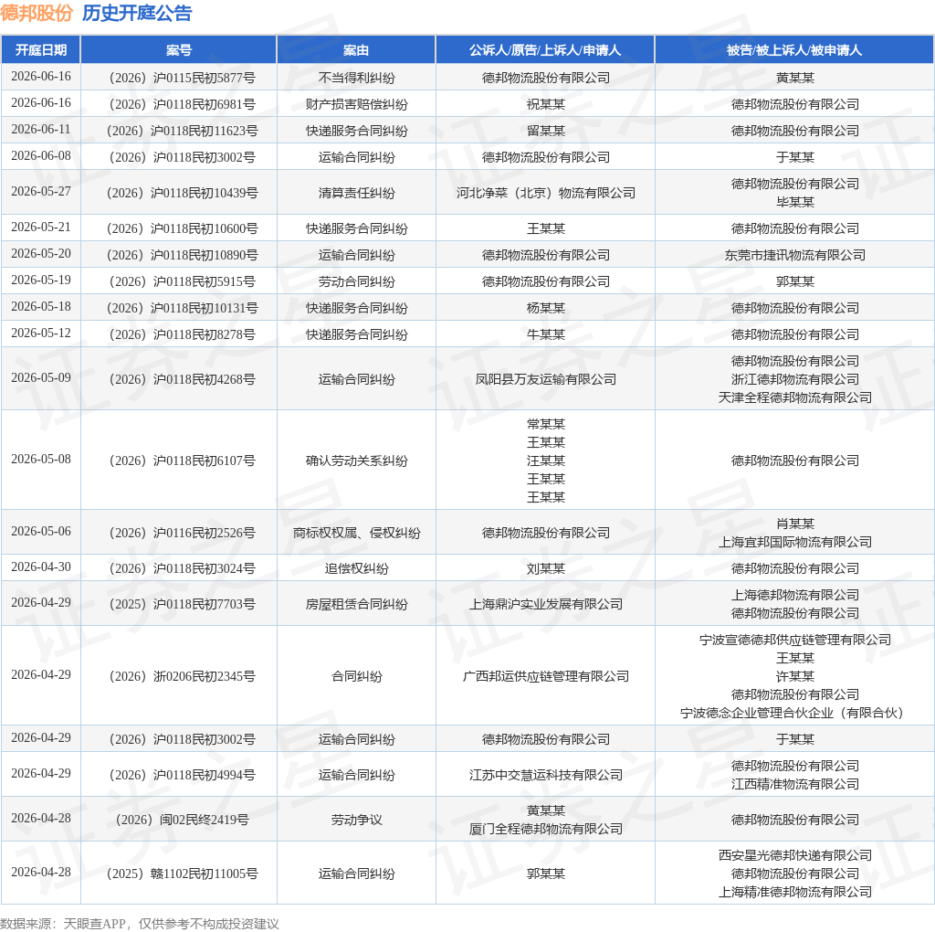Viewport: 935px width, 932px height.
Task: Click 上海德邦物流有限公司
Action: tap(795, 596)
